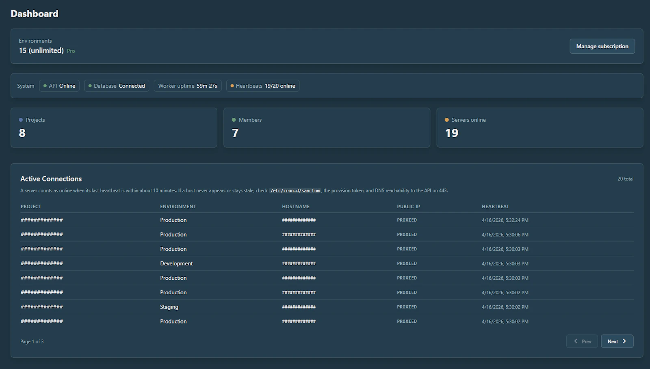The width and height of the screenshot is (650, 369).
Task: Click the green dot beside Members
Action: [234, 120]
